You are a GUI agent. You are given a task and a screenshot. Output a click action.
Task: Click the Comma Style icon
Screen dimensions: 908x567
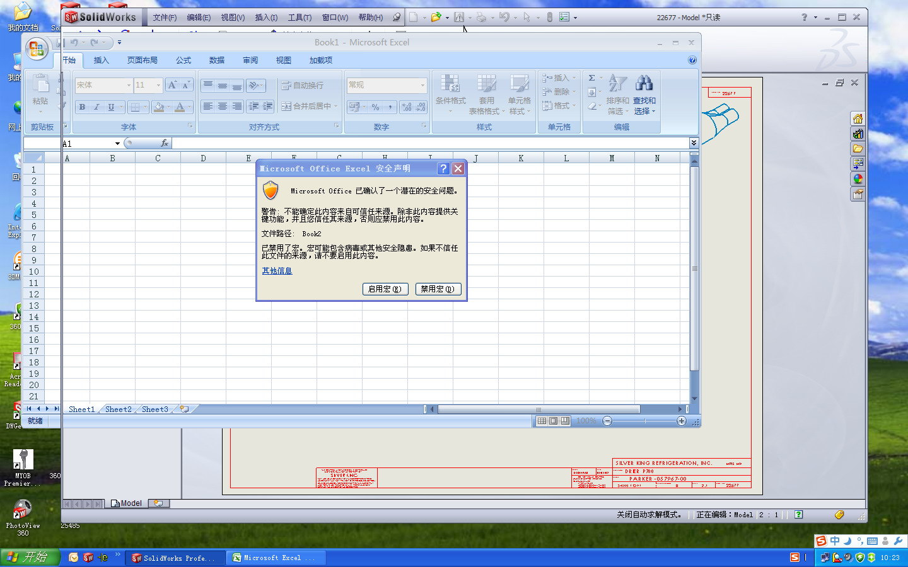(x=390, y=107)
